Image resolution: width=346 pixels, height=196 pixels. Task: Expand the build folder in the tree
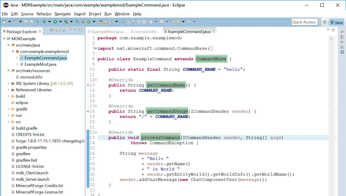click(8, 96)
